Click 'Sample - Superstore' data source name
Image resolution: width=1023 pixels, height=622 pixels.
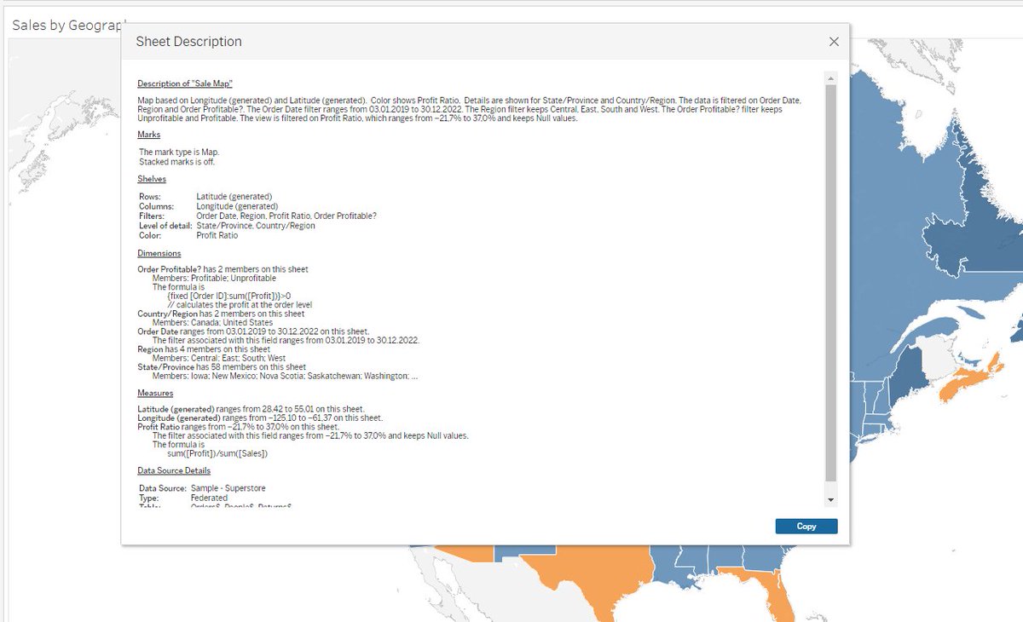[x=228, y=488]
